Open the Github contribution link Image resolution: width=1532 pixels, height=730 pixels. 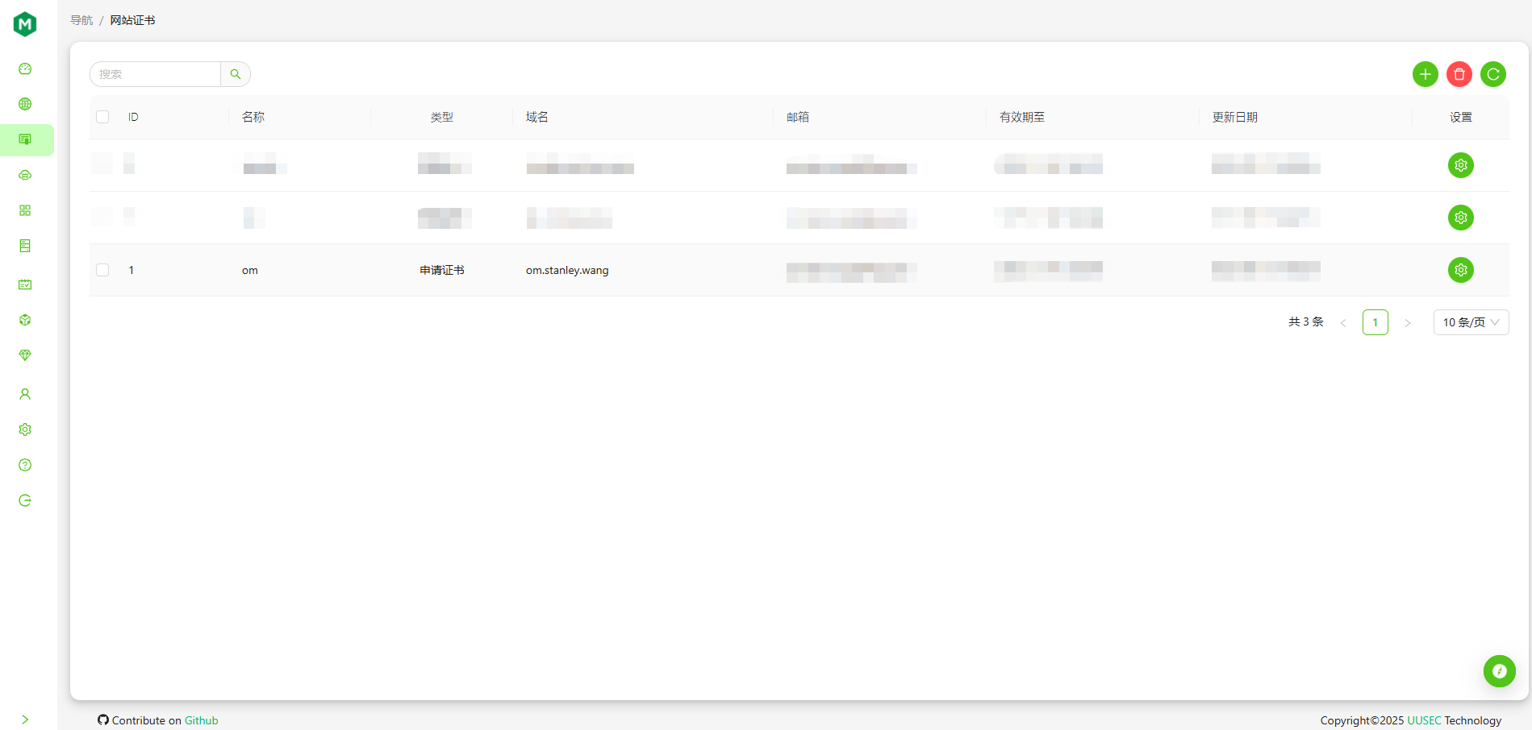coord(201,720)
